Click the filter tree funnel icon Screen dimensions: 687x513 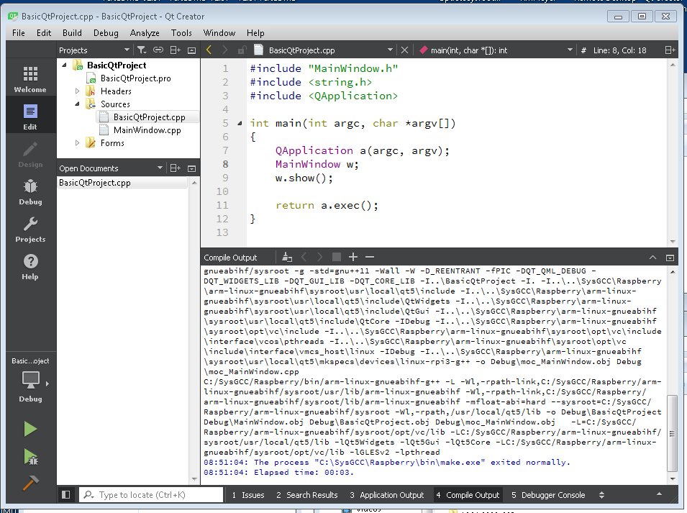click(x=142, y=50)
